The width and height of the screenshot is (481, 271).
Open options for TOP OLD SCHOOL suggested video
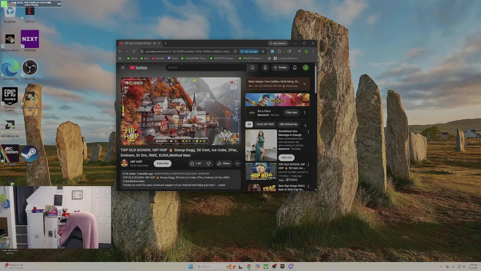pos(308,165)
